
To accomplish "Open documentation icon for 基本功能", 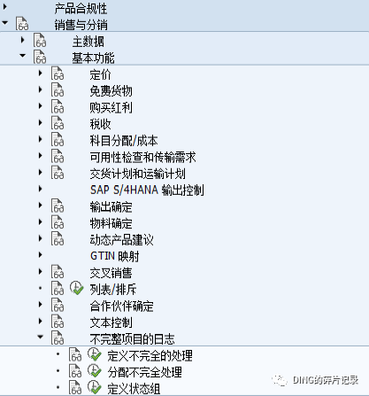I will 40,57.
